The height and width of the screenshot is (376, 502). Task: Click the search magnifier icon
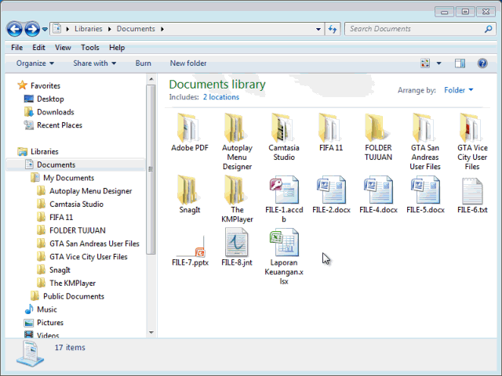coord(488,29)
